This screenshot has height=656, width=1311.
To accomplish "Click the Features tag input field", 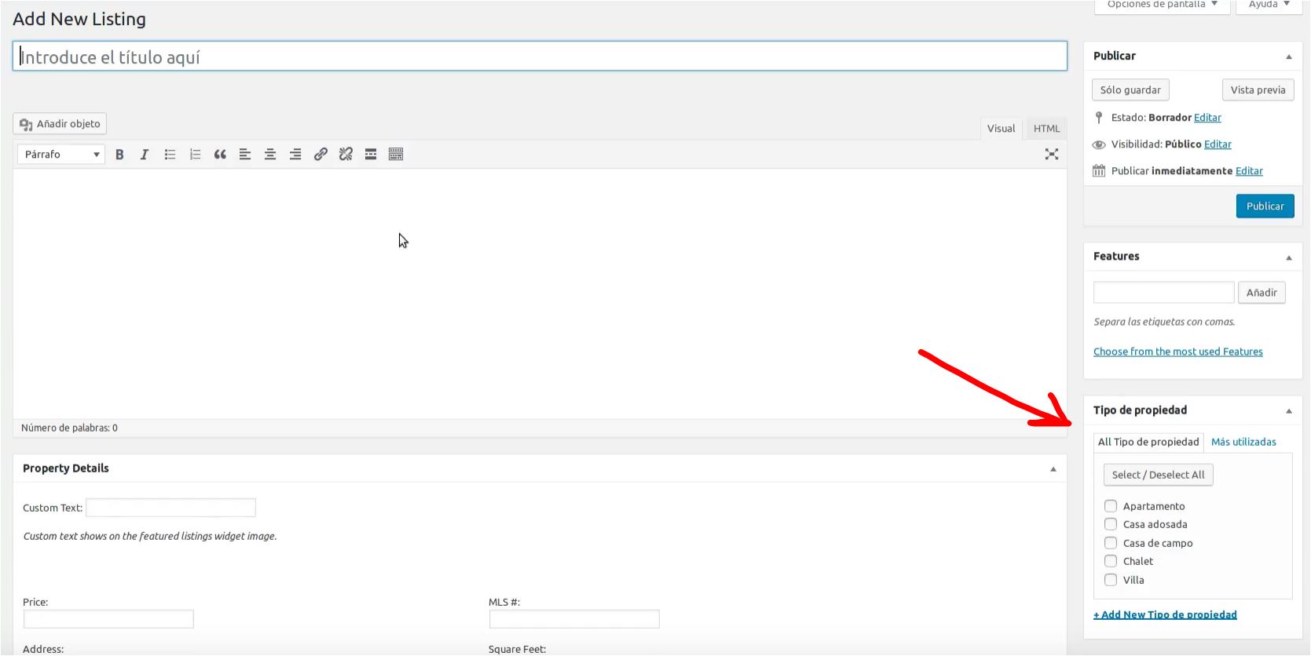I will pyautogui.click(x=1163, y=293).
